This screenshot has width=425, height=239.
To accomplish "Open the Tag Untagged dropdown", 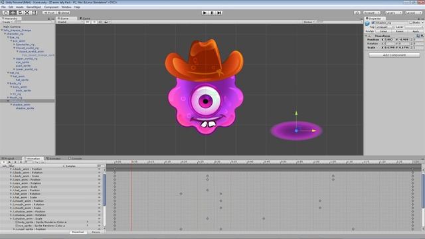I will coord(385,27).
